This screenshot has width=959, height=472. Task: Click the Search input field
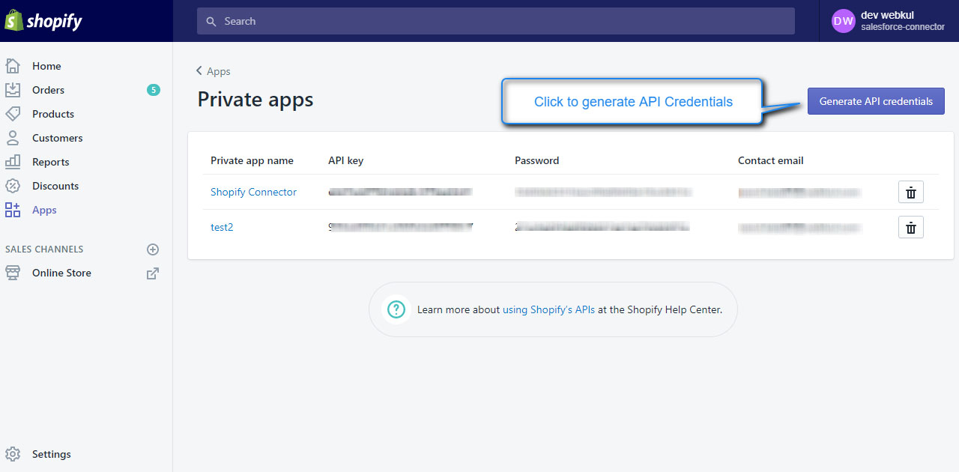point(495,21)
